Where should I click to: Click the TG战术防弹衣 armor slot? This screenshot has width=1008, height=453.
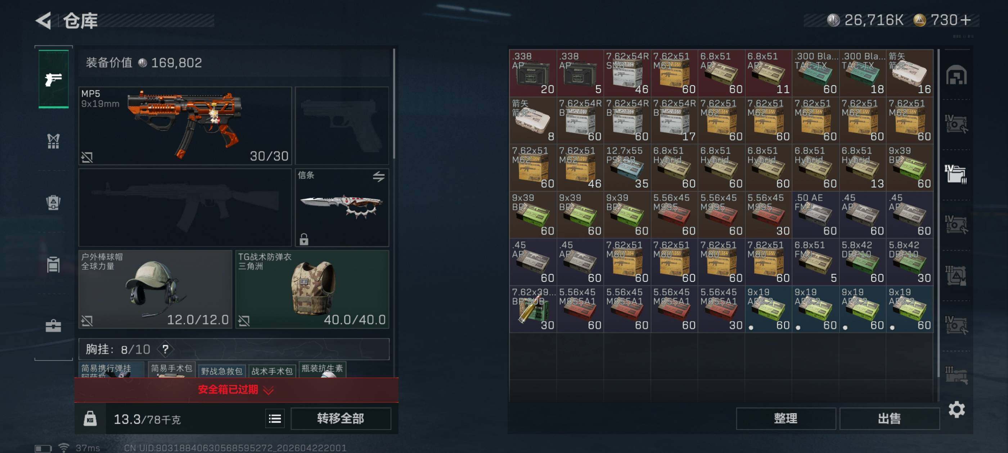click(312, 289)
